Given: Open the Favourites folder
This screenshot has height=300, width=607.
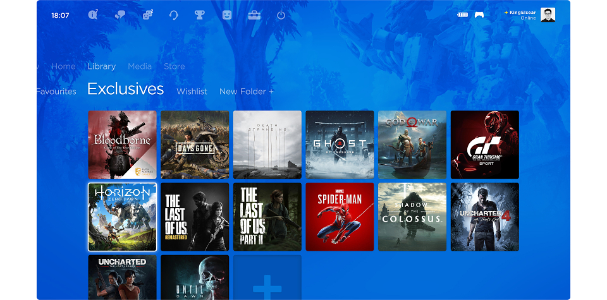Looking at the screenshot, I should tap(56, 92).
